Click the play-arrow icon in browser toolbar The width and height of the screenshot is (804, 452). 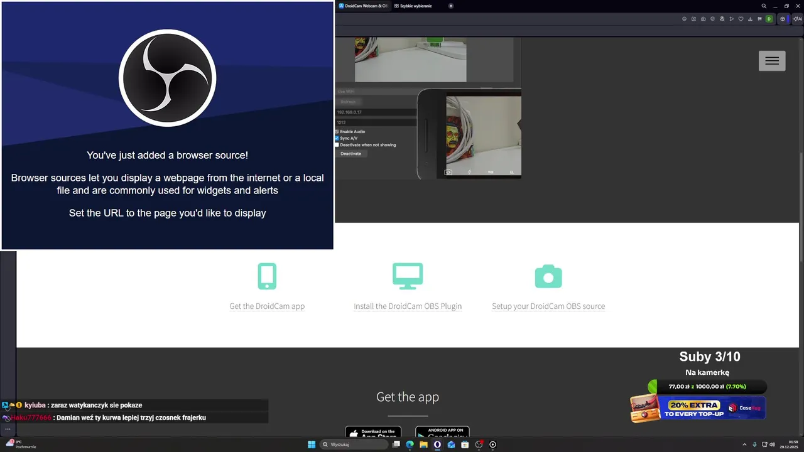click(732, 19)
